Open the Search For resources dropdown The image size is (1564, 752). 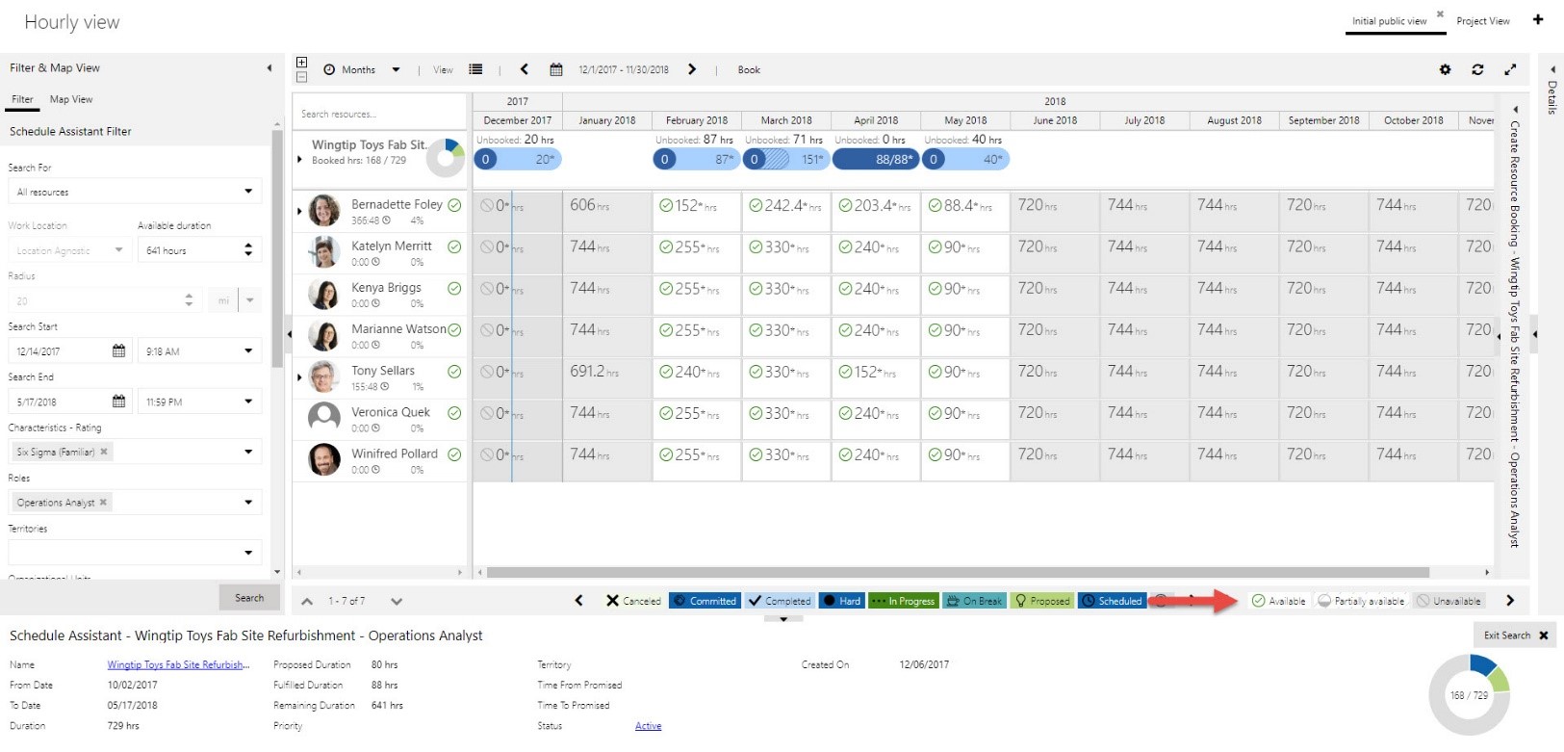click(x=247, y=192)
